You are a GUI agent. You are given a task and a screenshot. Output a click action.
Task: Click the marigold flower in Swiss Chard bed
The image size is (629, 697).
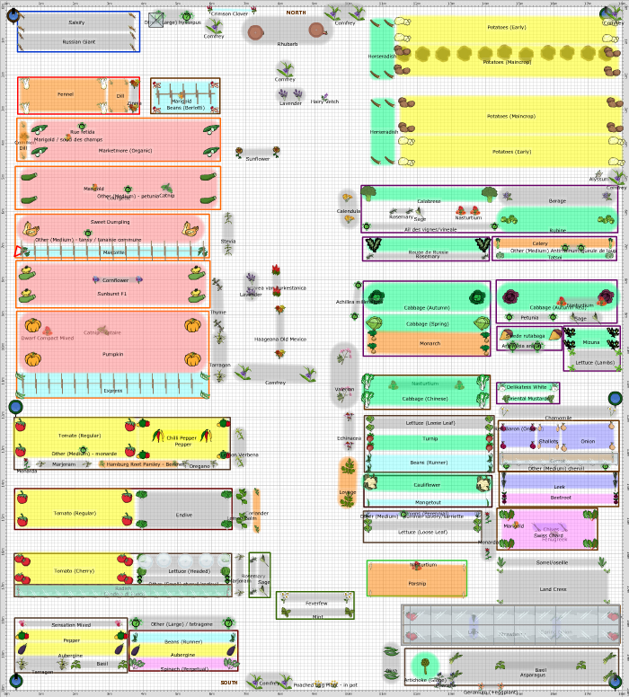[516, 525]
